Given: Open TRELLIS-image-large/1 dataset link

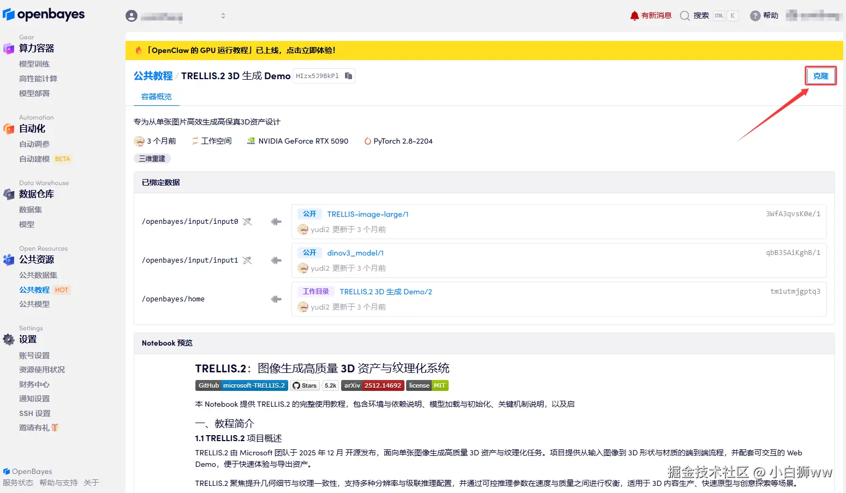Looking at the screenshot, I should click(368, 214).
